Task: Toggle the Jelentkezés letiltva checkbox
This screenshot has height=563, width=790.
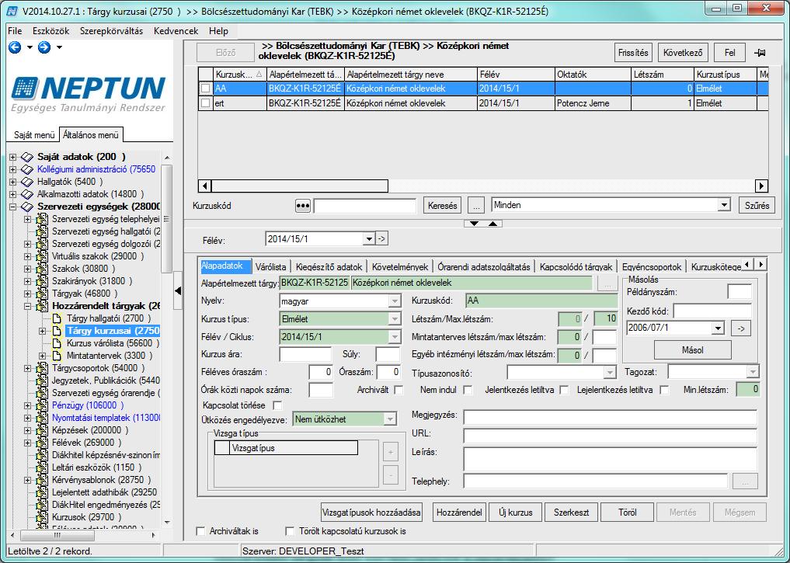Action: pyautogui.click(x=564, y=391)
